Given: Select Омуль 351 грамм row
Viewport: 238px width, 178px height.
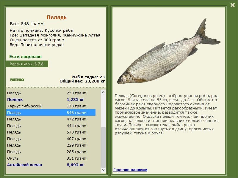Looking at the screenshot, I should (51, 158).
